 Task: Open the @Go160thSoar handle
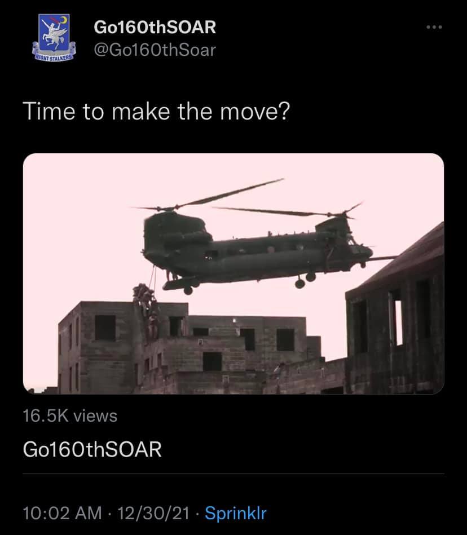click(155, 50)
